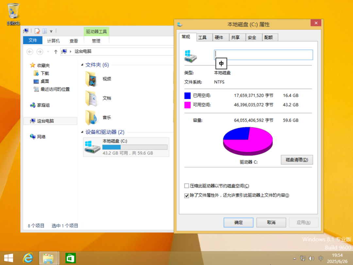The height and width of the screenshot is (265, 353).
Task: Click the 磁盘清理(D) button
Action: (297, 160)
